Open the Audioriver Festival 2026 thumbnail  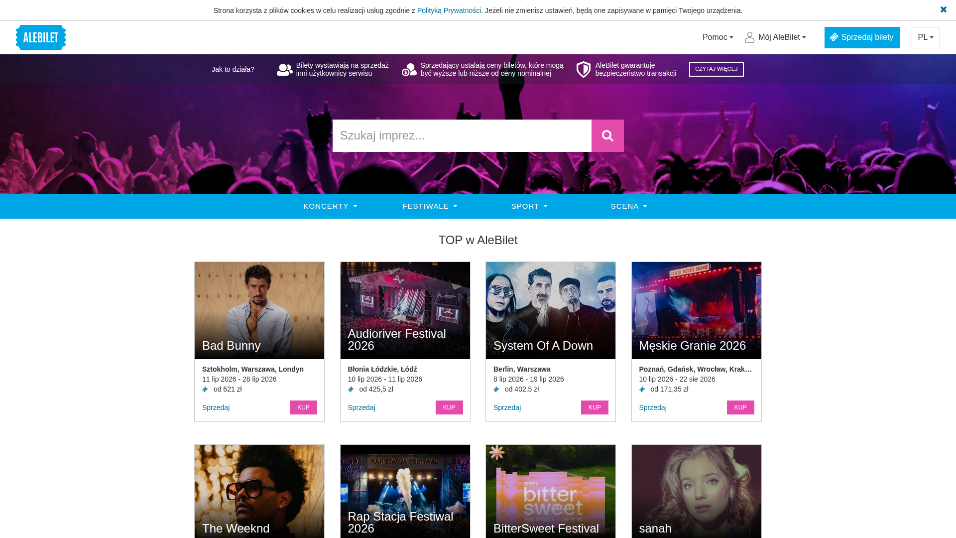[x=405, y=310]
